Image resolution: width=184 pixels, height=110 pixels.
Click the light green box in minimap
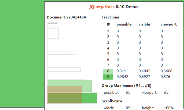[70, 86]
